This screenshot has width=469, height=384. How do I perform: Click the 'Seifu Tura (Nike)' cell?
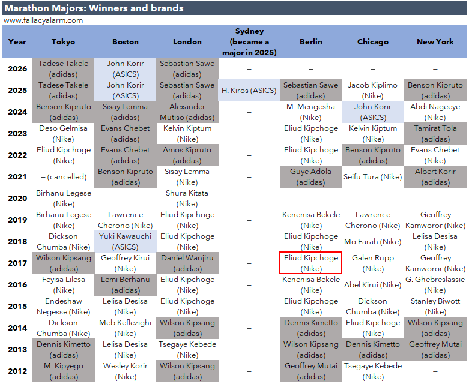click(373, 176)
